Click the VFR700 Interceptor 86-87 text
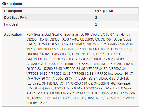The width and height of the screenshot is (141, 109). click(x=114, y=74)
